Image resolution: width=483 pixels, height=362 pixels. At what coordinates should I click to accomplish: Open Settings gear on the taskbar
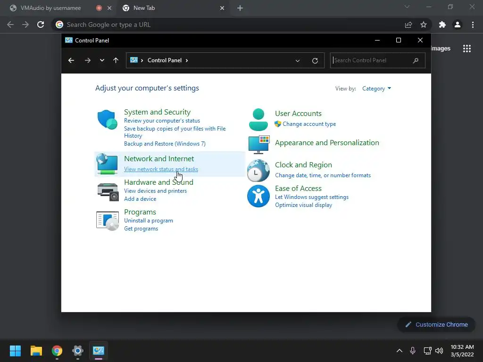pyautogui.click(x=78, y=351)
